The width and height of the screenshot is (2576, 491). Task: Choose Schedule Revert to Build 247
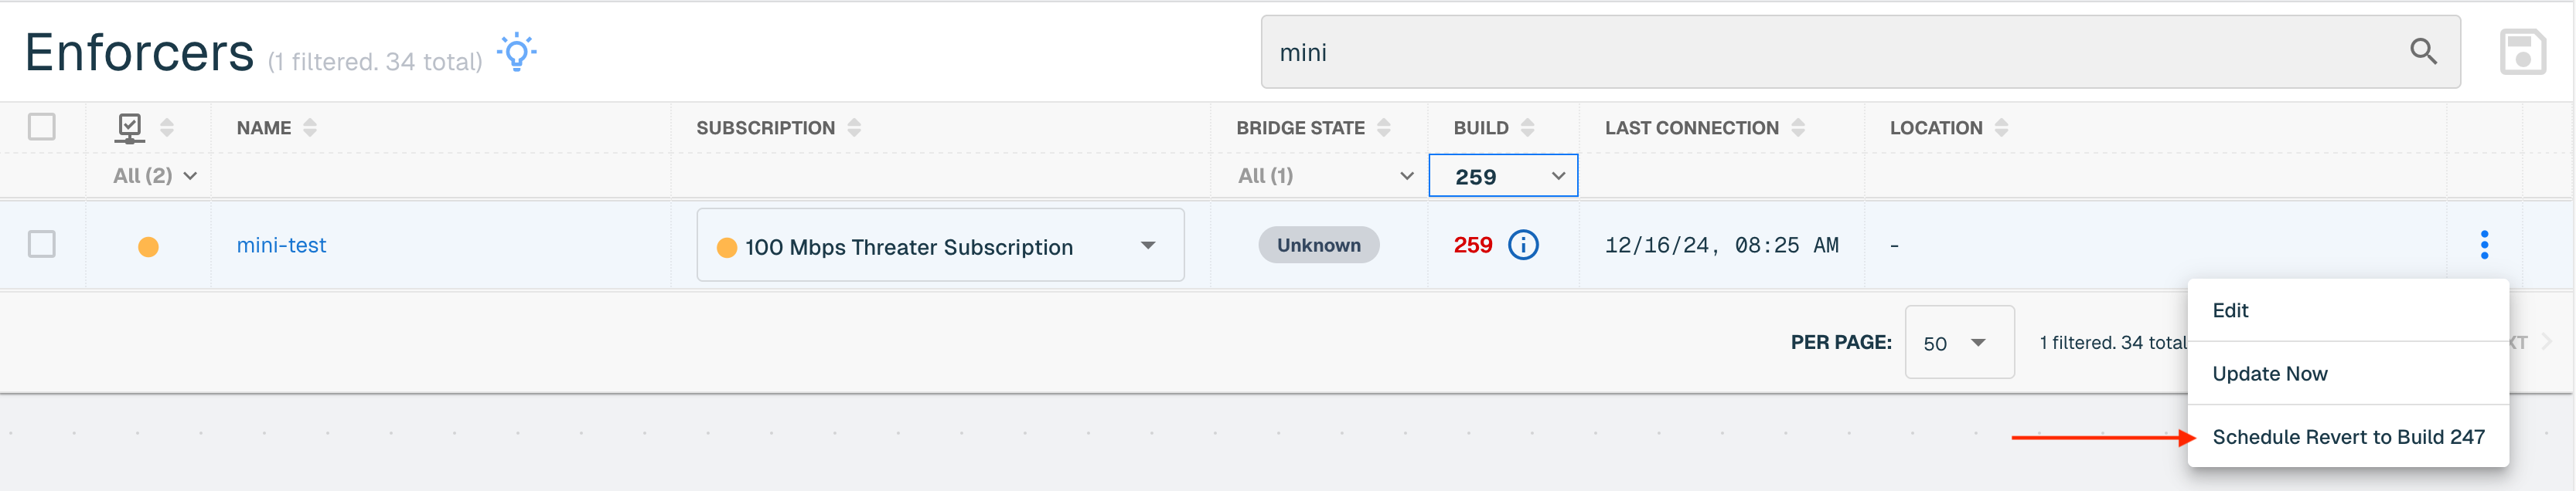pyautogui.click(x=2347, y=437)
